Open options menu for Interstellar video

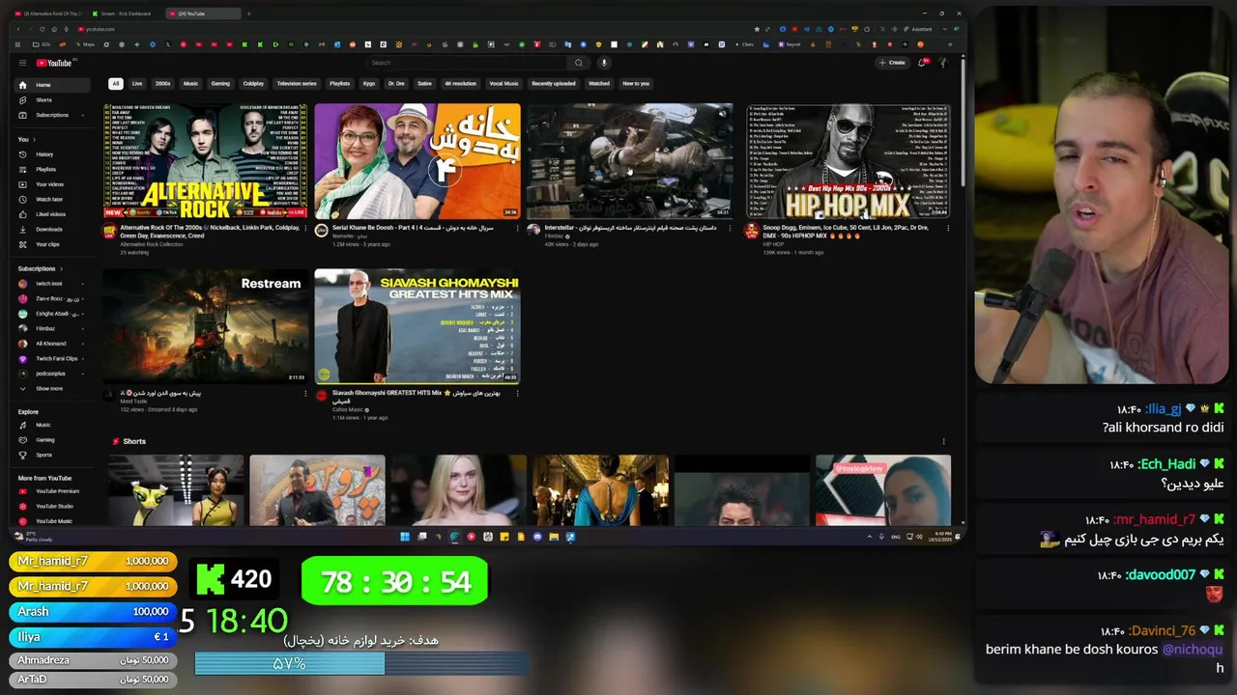coord(729,228)
